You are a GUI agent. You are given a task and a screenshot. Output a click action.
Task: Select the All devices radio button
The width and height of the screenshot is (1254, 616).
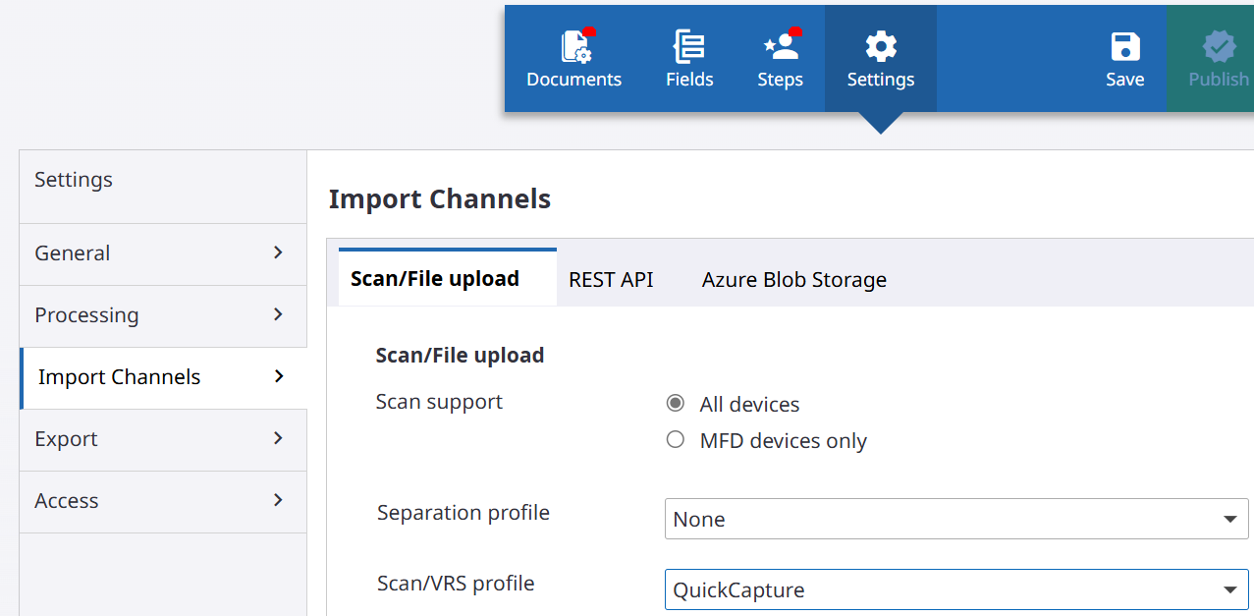coord(675,402)
